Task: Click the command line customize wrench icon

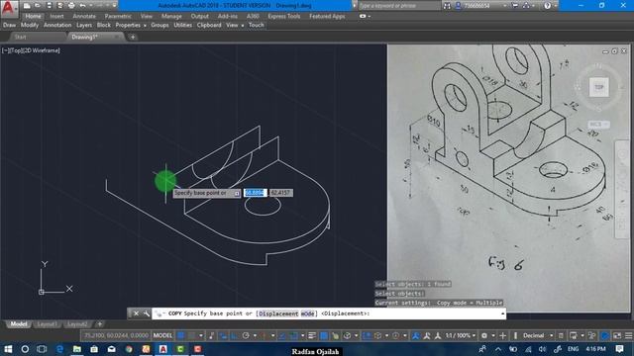Action: [146, 313]
